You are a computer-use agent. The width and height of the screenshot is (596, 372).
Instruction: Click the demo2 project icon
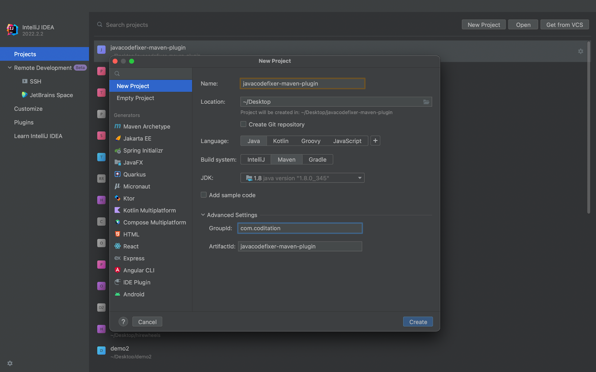click(101, 350)
